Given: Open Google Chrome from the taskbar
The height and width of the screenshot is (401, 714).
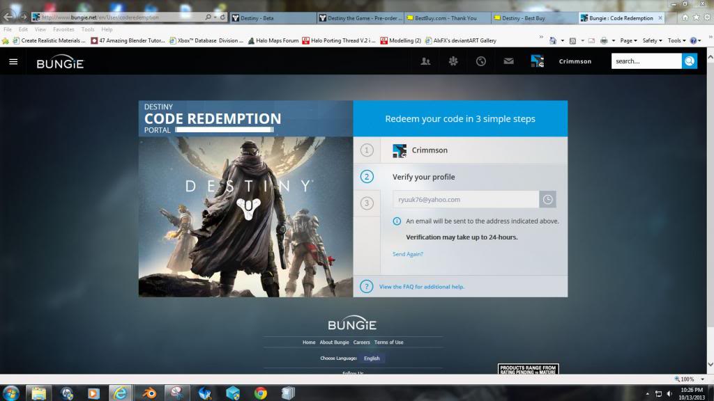Looking at the screenshot, I should click(261, 393).
